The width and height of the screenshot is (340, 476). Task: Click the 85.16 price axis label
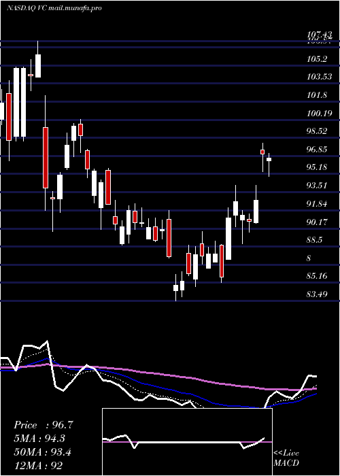317,276
